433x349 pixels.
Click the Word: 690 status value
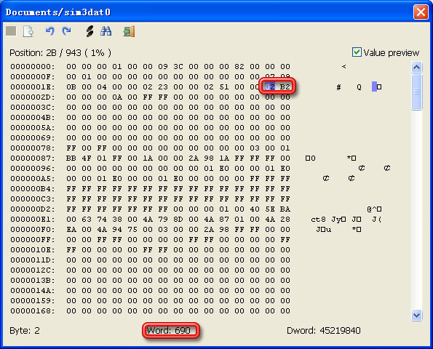point(169,330)
